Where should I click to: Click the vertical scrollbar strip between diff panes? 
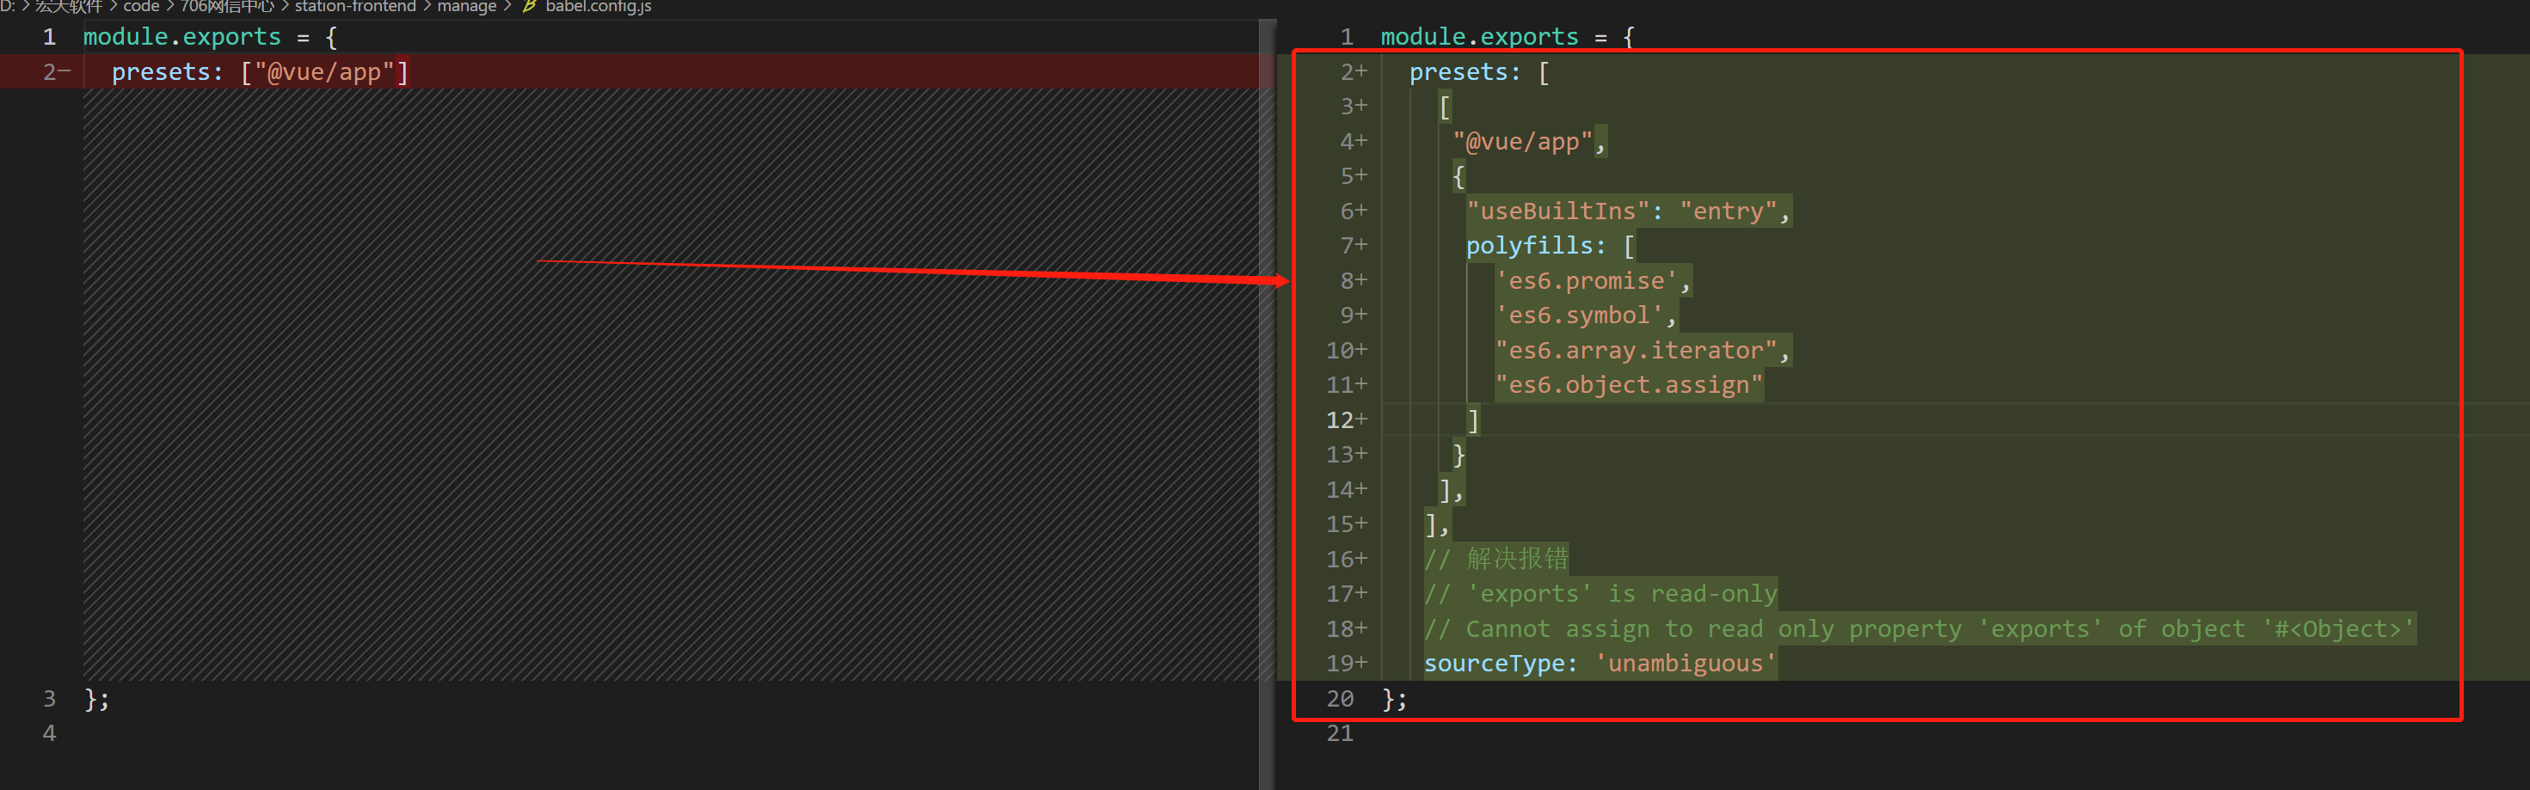click(x=1267, y=404)
